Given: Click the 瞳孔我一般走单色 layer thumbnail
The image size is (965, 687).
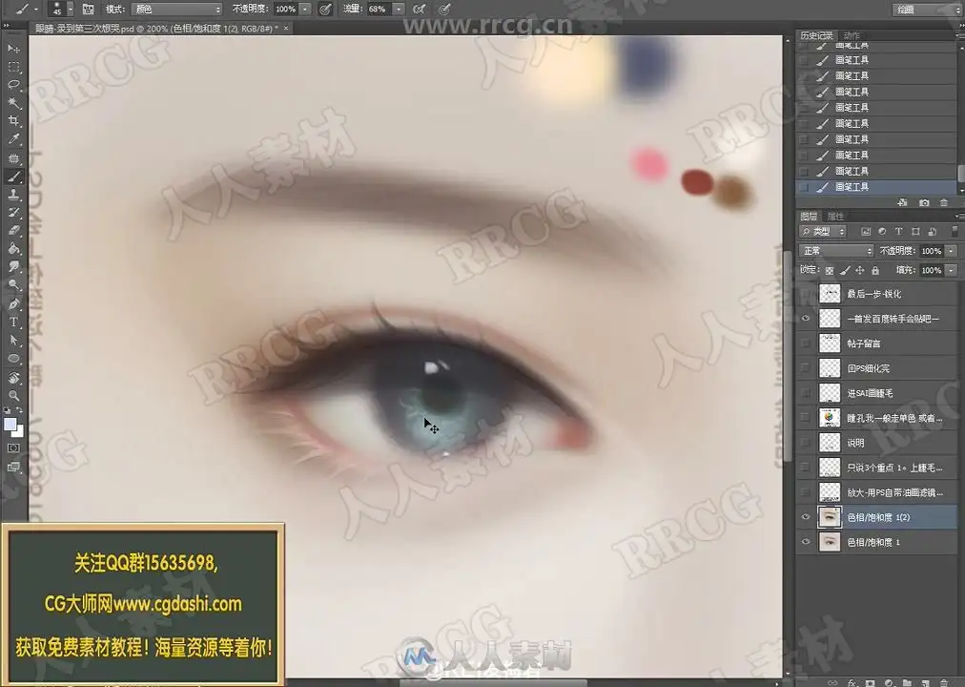Looking at the screenshot, I should click(830, 418).
